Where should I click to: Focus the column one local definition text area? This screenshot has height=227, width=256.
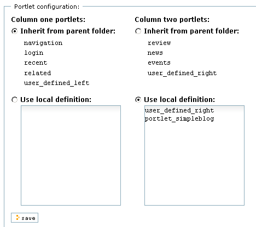click(71, 155)
